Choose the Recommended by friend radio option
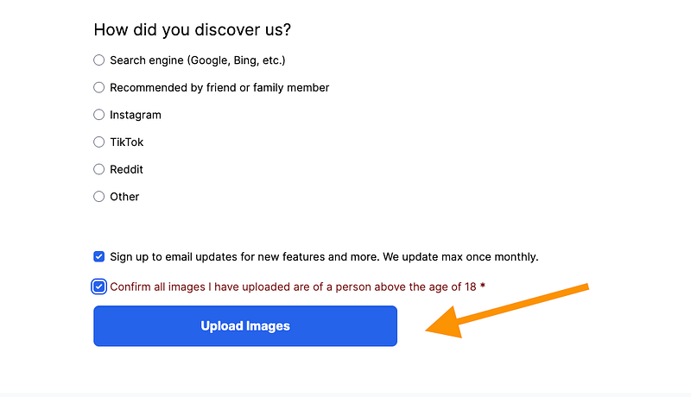Screen dimensions: 691x397 99,87
